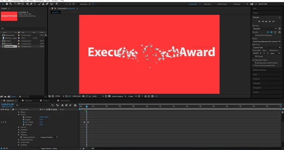The image size is (284, 150).
Task: Select the Selection arrow tool
Action: [x=3, y=4]
